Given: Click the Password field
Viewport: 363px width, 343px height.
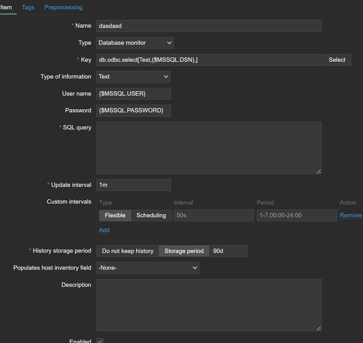Looking at the screenshot, I should point(133,111).
